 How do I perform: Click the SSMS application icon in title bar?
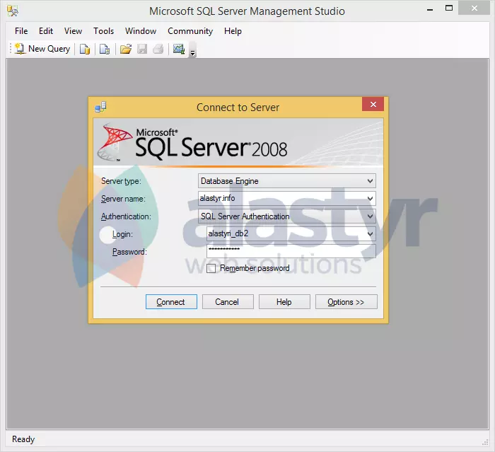(13, 11)
